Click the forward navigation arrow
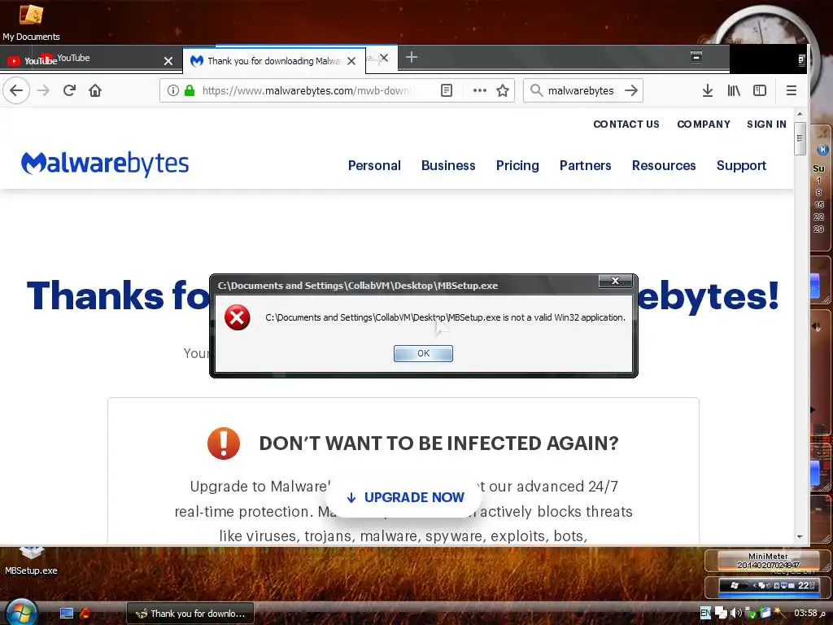This screenshot has width=833, height=625. click(x=43, y=90)
